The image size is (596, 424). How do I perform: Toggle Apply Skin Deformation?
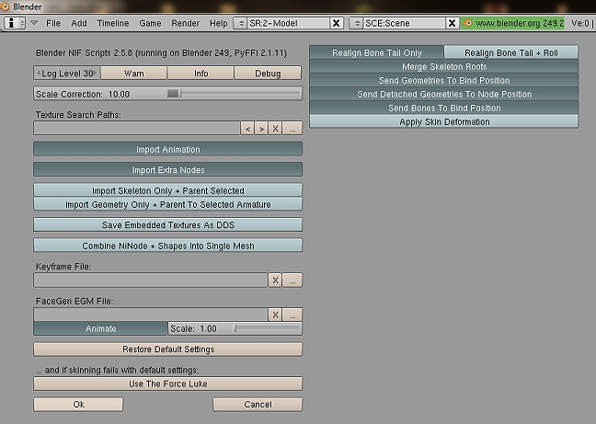[x=444, y=121]
